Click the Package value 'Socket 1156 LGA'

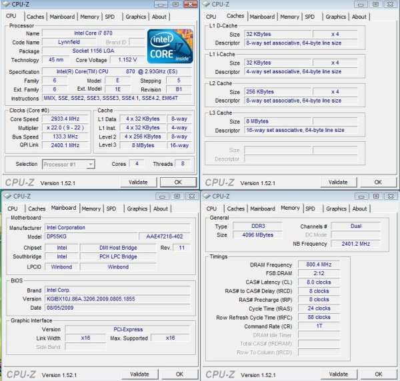click(x=93, y=51)
